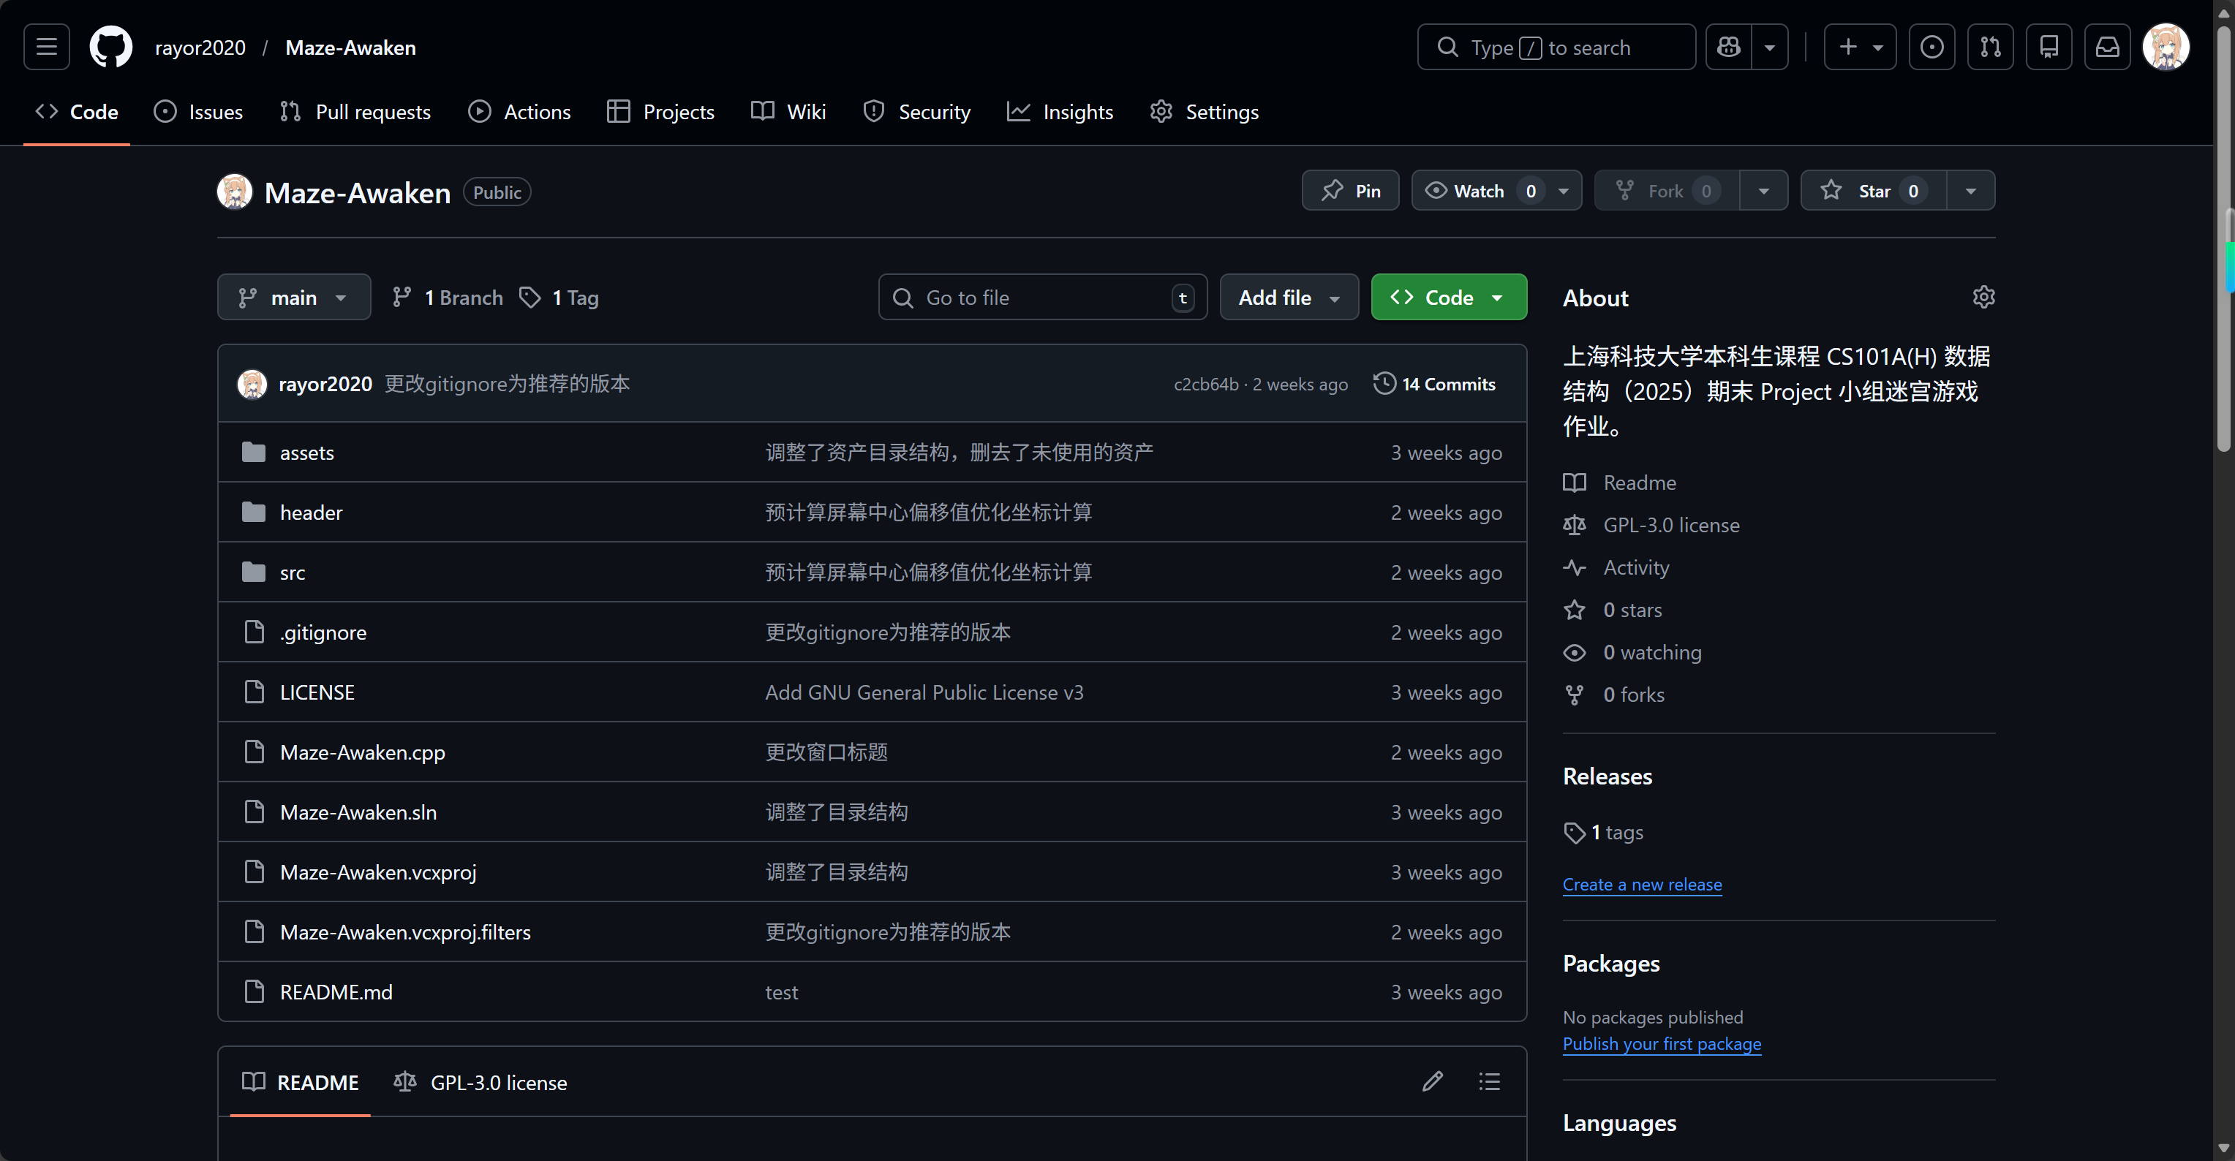This screenshot has width=2235, height=1161.
Task: Click the Create a new release link
Action: coord(1643,883)
